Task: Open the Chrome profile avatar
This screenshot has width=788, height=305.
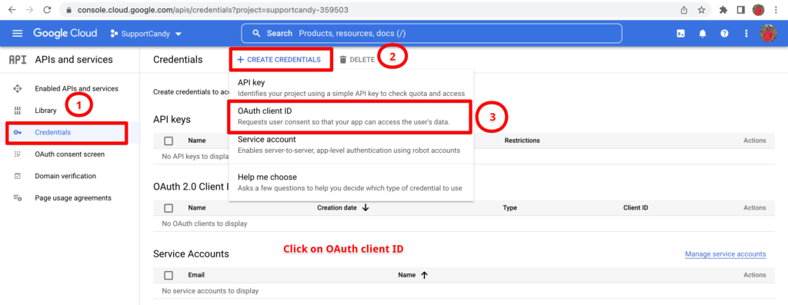Action: pos(758,9)
